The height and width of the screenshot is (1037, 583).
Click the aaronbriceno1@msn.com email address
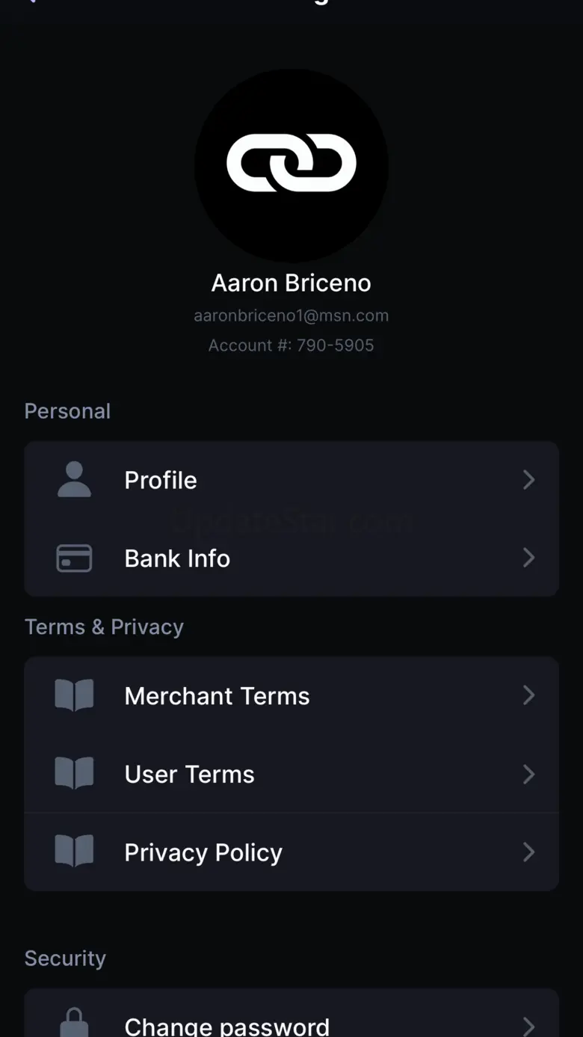[291, 316]
